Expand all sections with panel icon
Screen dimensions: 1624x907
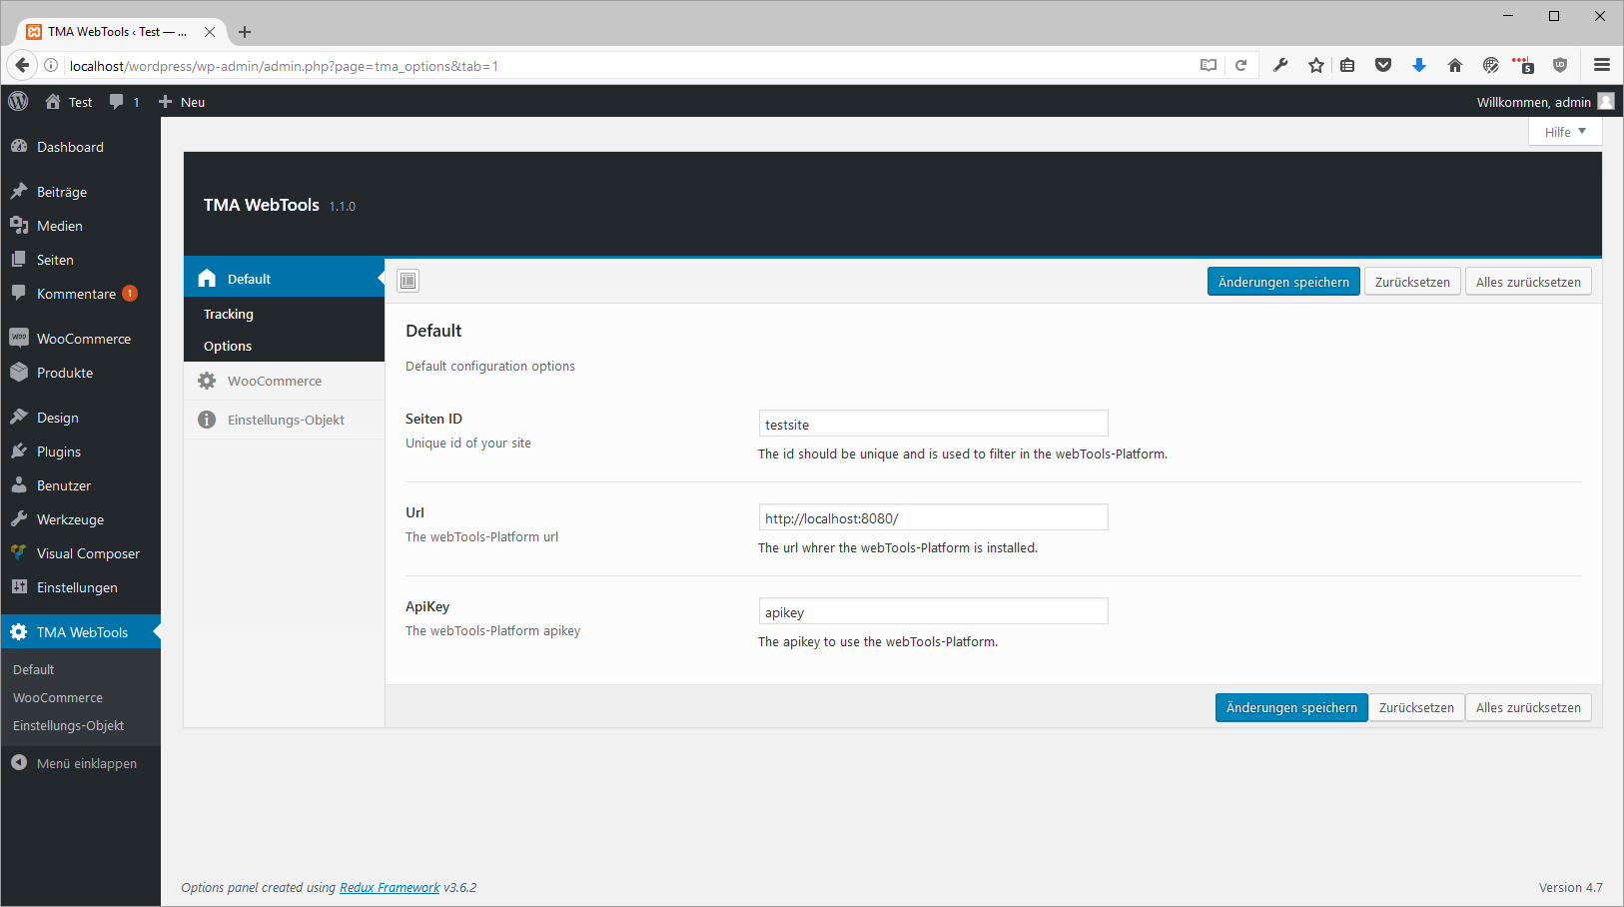coord(407,281)
